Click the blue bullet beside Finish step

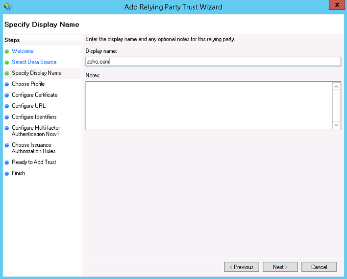[x=7, y=174]
